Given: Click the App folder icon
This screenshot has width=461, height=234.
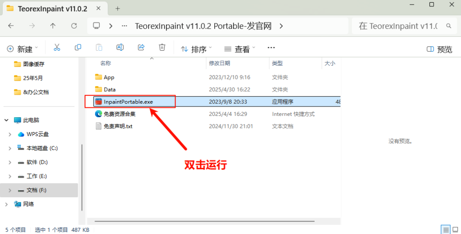Looking at the screenshot, I should pos(99,77).
